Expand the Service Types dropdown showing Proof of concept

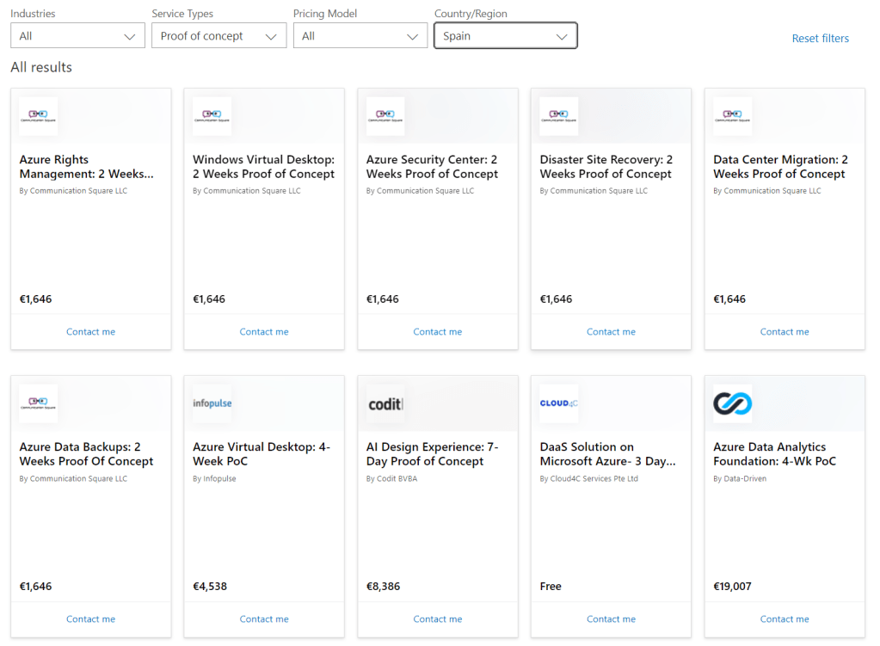[x=218, y=36]
